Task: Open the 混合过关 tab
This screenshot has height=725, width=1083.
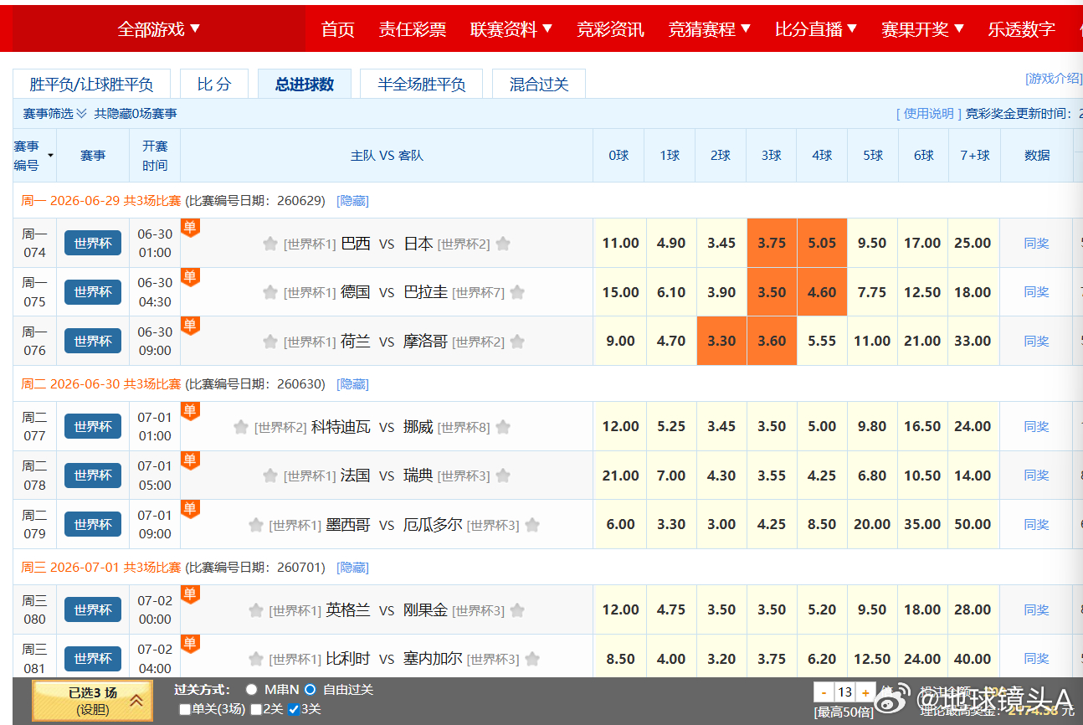Action: click(539, 84)
